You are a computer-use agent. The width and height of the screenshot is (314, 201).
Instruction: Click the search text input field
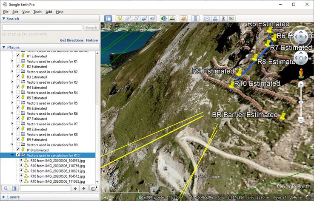(x=42, y=27)
